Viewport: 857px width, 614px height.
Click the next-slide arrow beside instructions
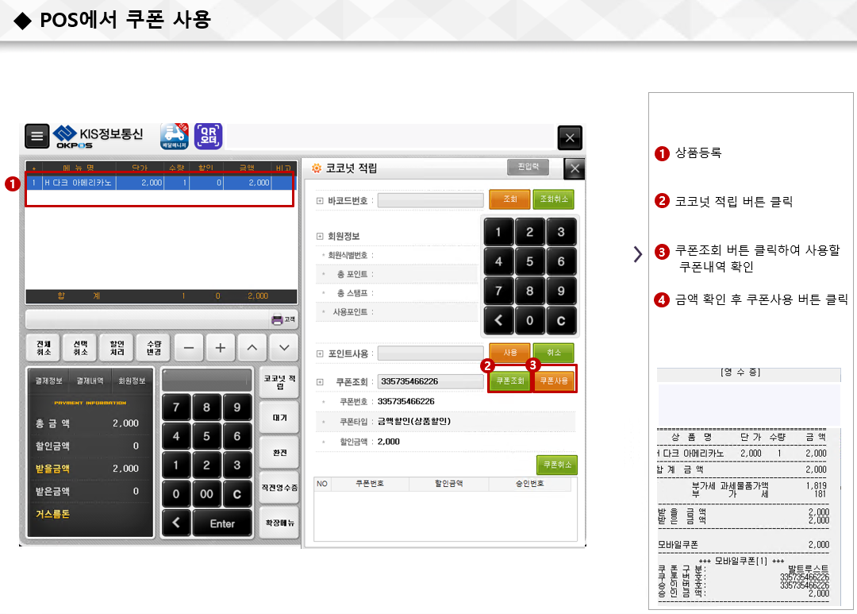pyautogui.click(x=638, y=254)
